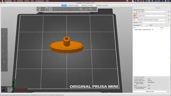The image size is (171, 96).
Task: Open the Prusa MINI+ printer combo box
Action: (149, 20)
